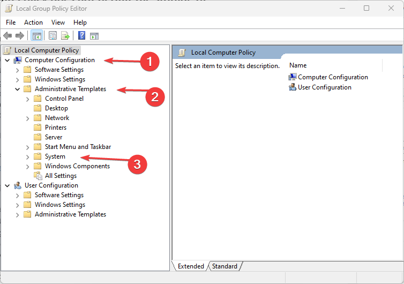The height and width of the screenshot is (284, 404).
Task: Open the Action menu
Action: tap(34, 23)
